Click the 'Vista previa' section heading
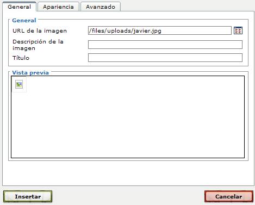The width and height of the screenshot is (255, 205). (x=30, y=73)
